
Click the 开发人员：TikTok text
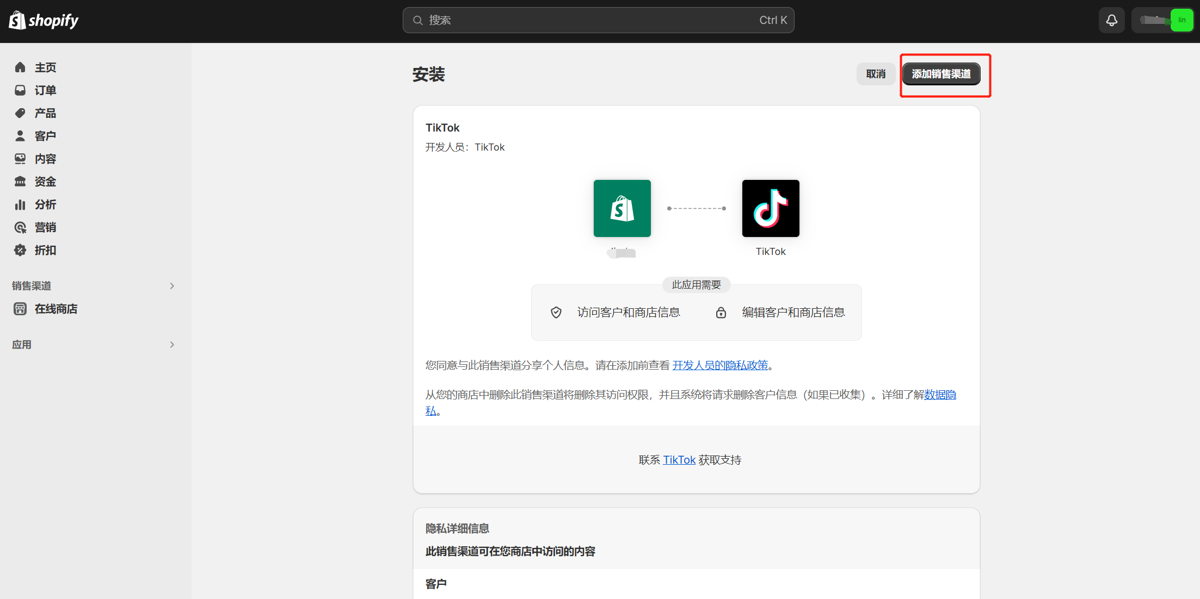465,147
